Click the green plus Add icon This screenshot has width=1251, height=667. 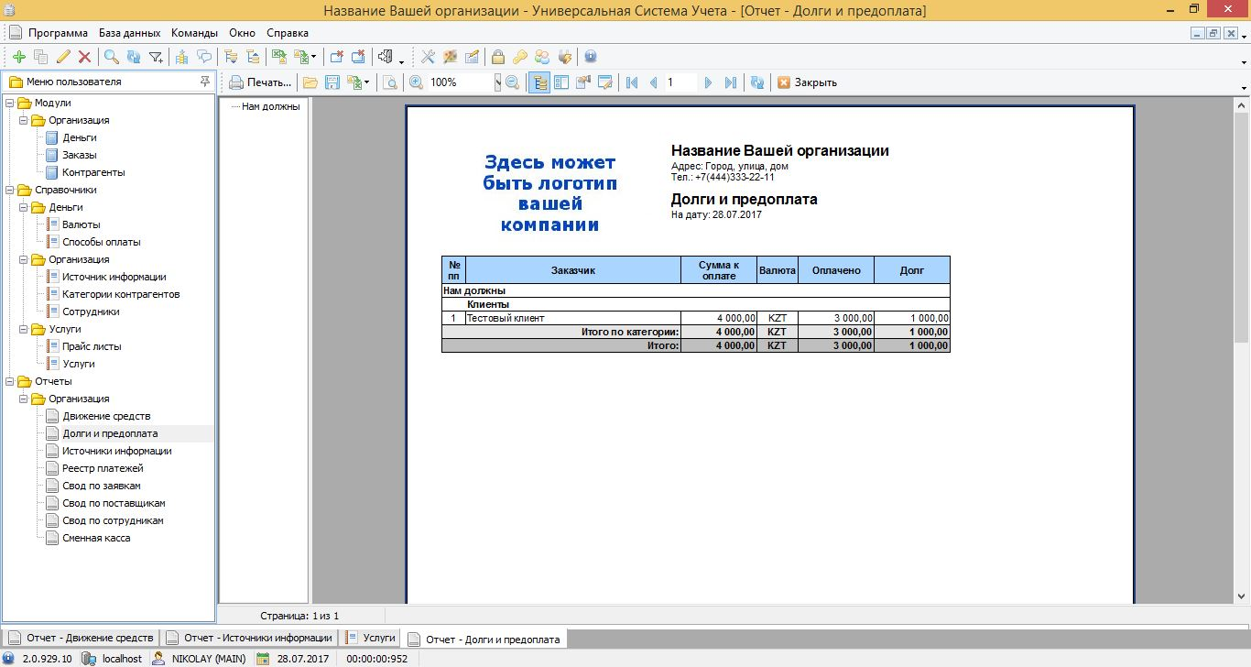(19, 57)
